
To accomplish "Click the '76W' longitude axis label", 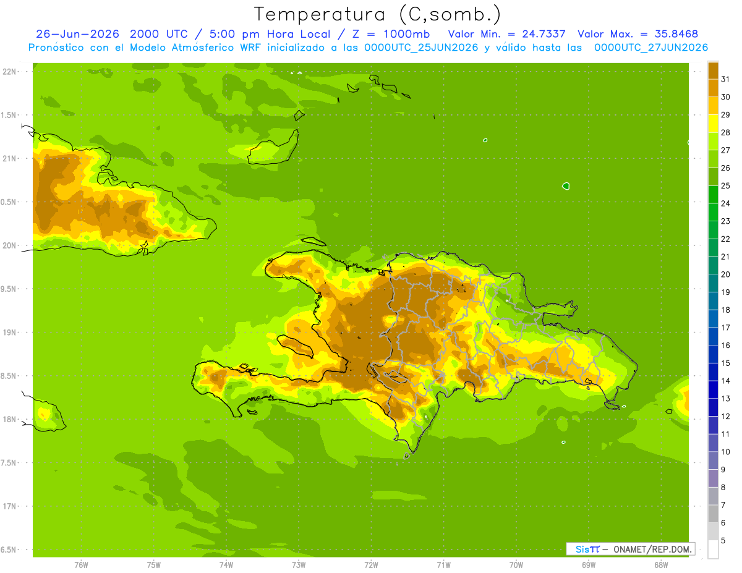I will point(81,565).
